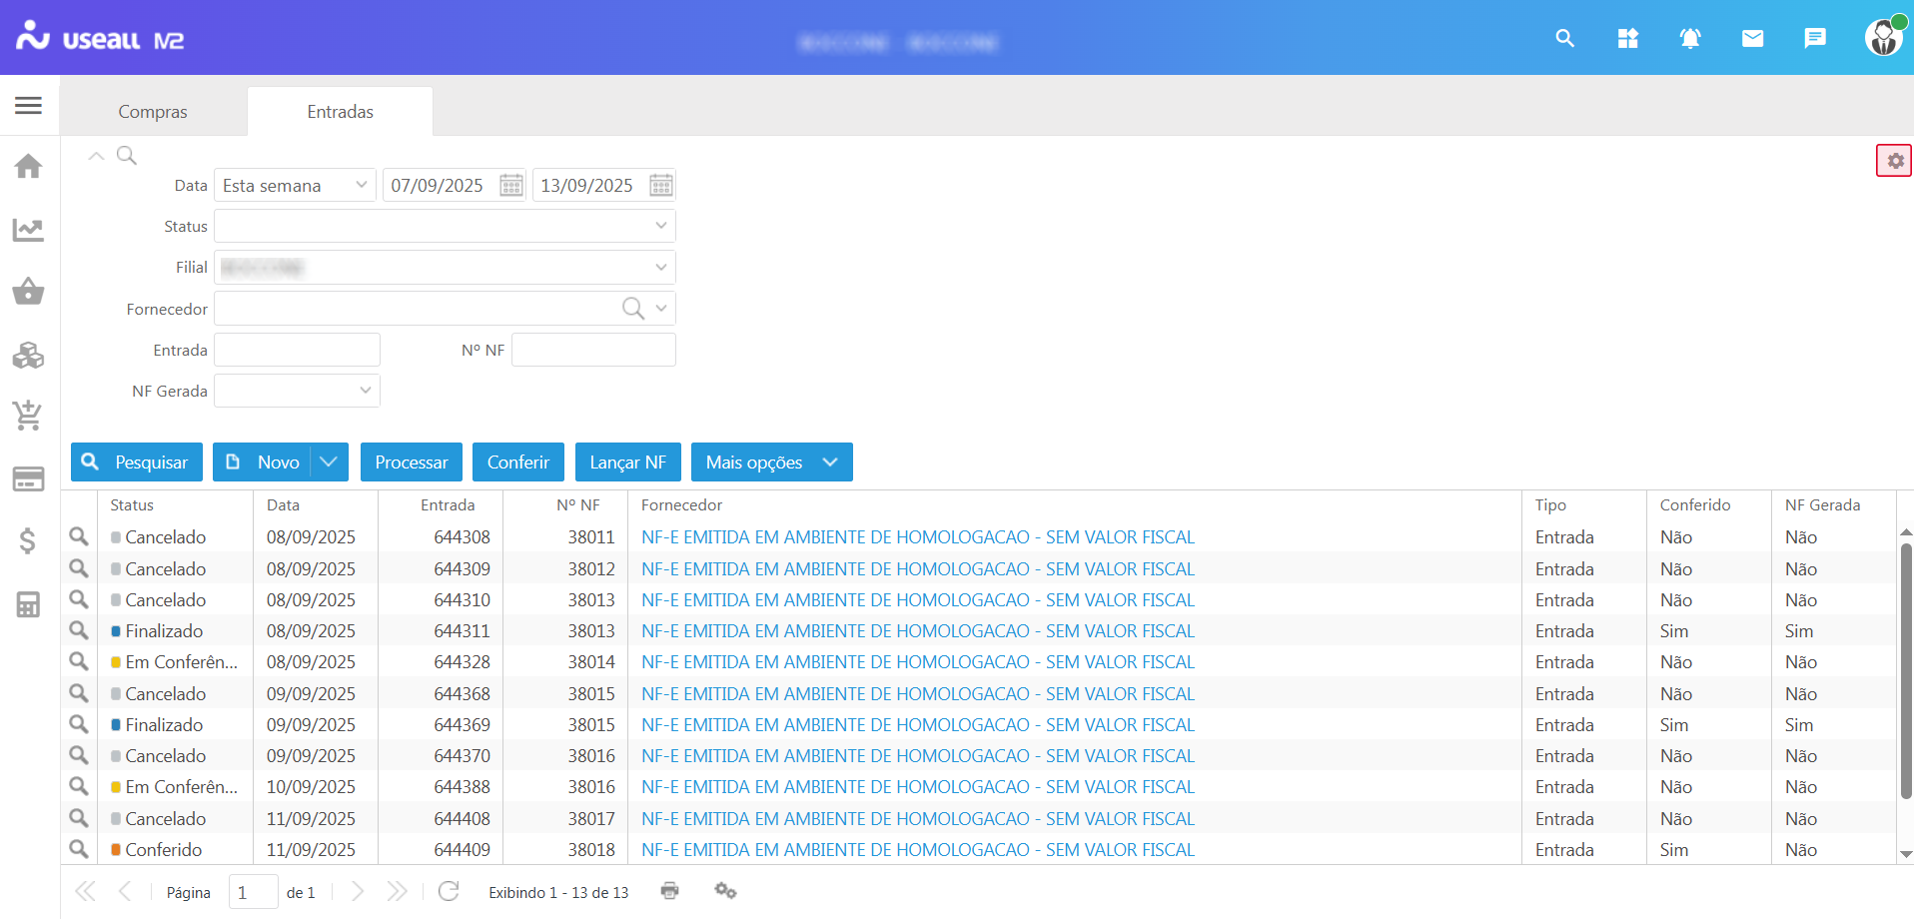
Task: Expand the NF Gerada dropdown
Action: (365, 391)
